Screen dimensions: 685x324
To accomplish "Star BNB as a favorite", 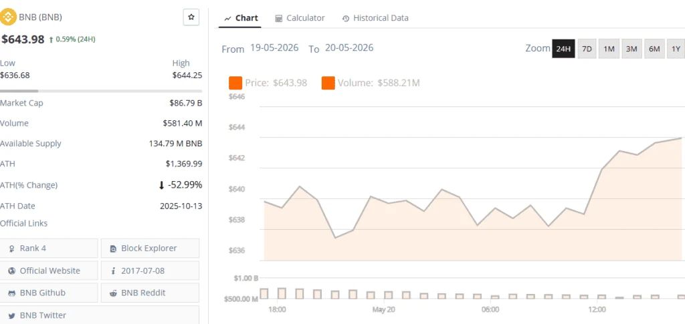I will 191,17.
